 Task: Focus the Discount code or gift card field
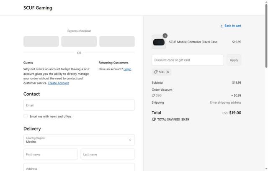(x=188, y=60)
